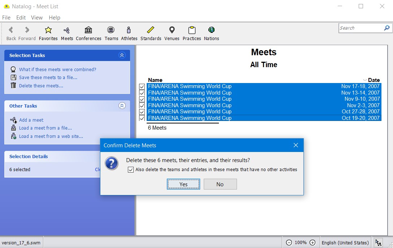The height and width of the screenshot is (248, 393).
Task: Uncheck the Nov 17-18, 2007 meet checkbox
Action: pos(142,87)
